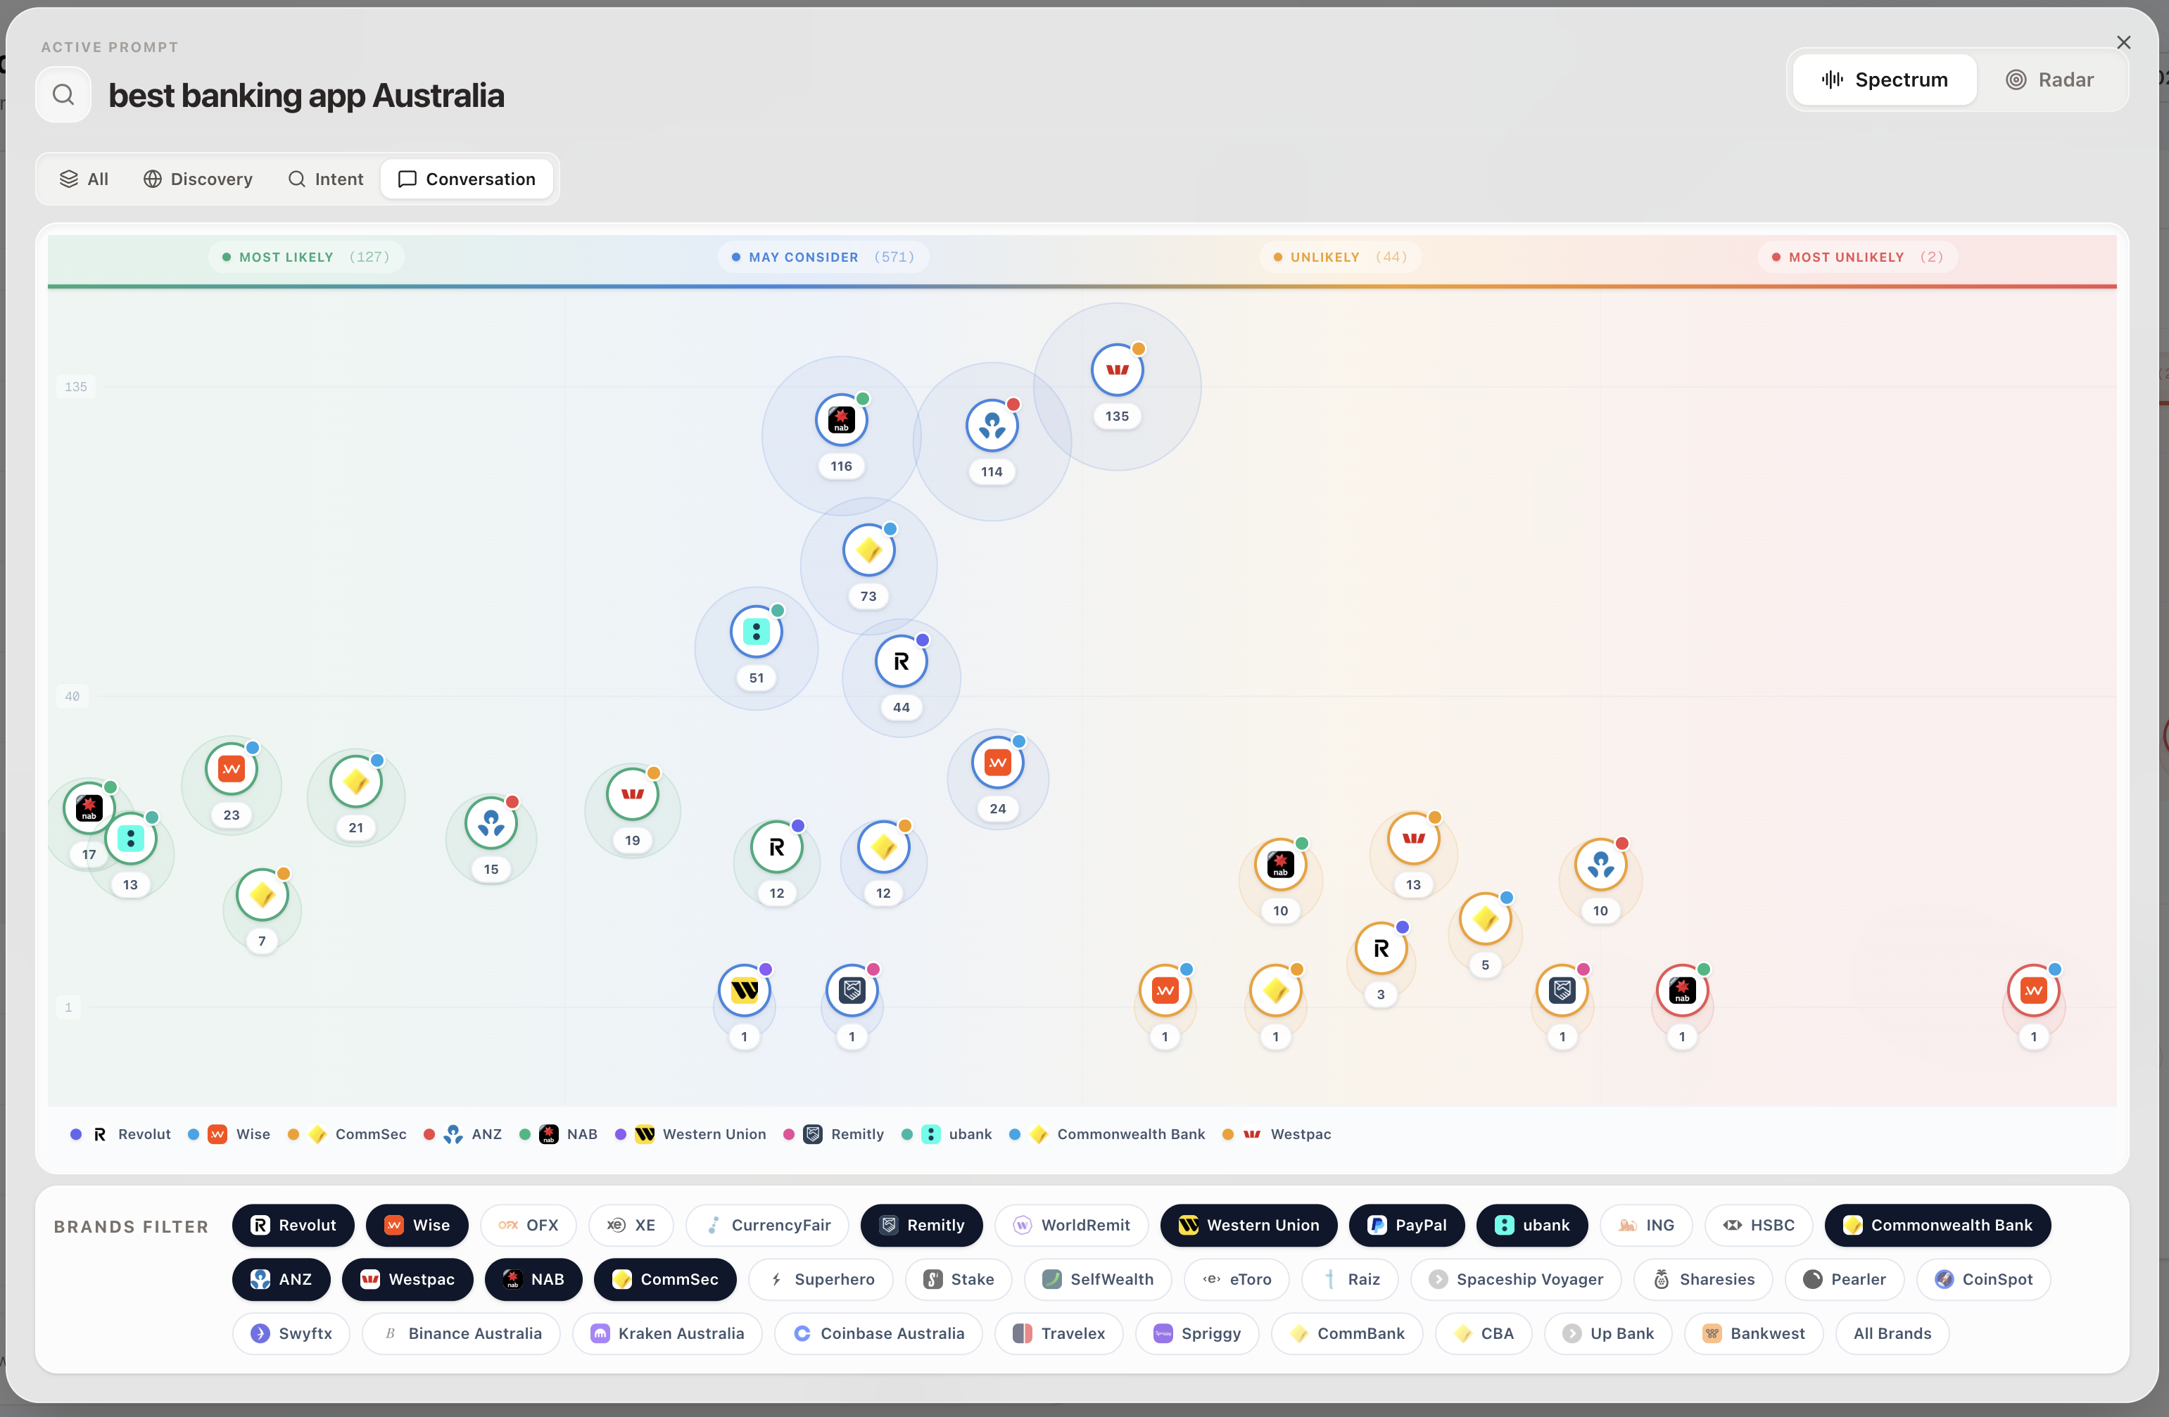
Task: Toggle the PayPal brand filter
Action: (1406, 1226)
